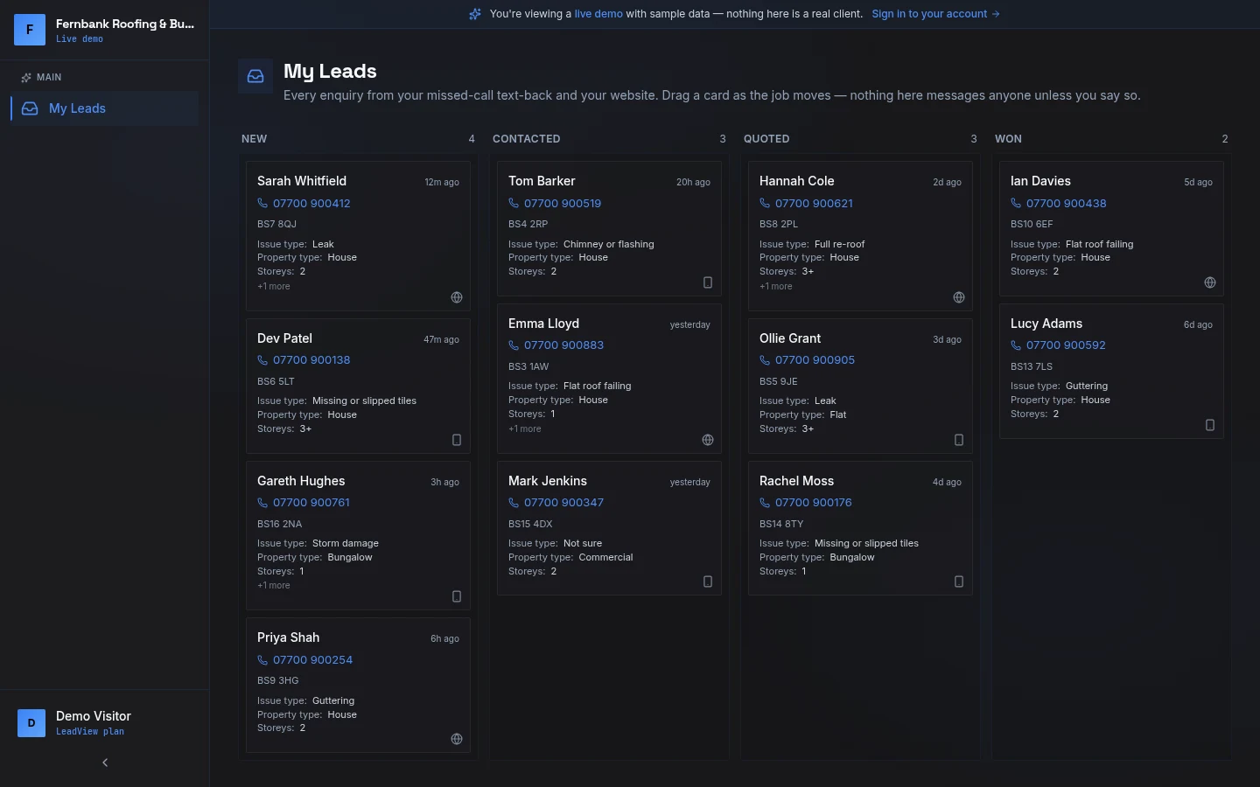Select the Ollie Grant lead name
Image resolution: width=1260 pixels, height=787 pixels.
click(x=790, y=338)
